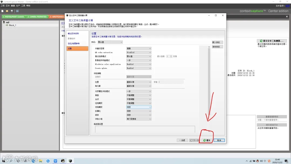
Task: Select 定位/地理参考 in the wizard sidebar
Action: (x=74, y=44)
